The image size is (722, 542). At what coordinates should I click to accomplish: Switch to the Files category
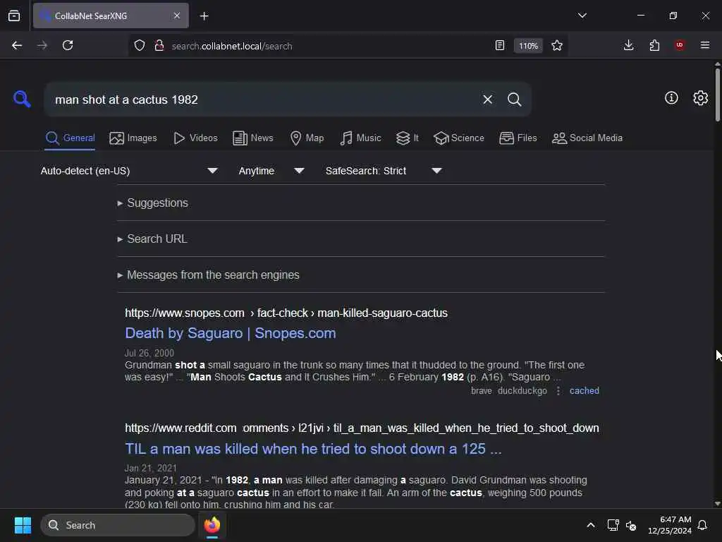[518, 138]
